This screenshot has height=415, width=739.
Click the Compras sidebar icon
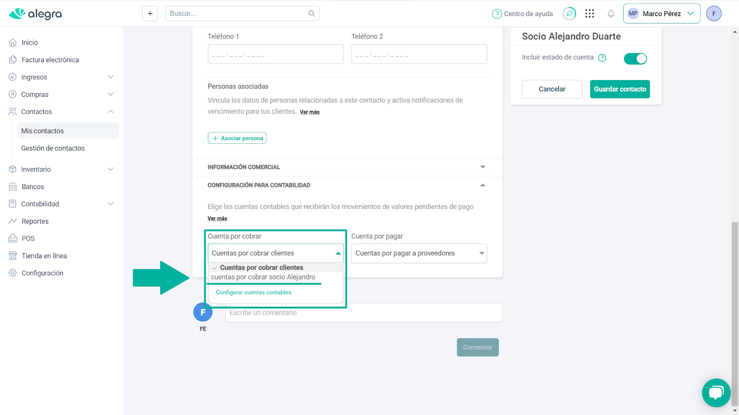[x=12, y=94]
